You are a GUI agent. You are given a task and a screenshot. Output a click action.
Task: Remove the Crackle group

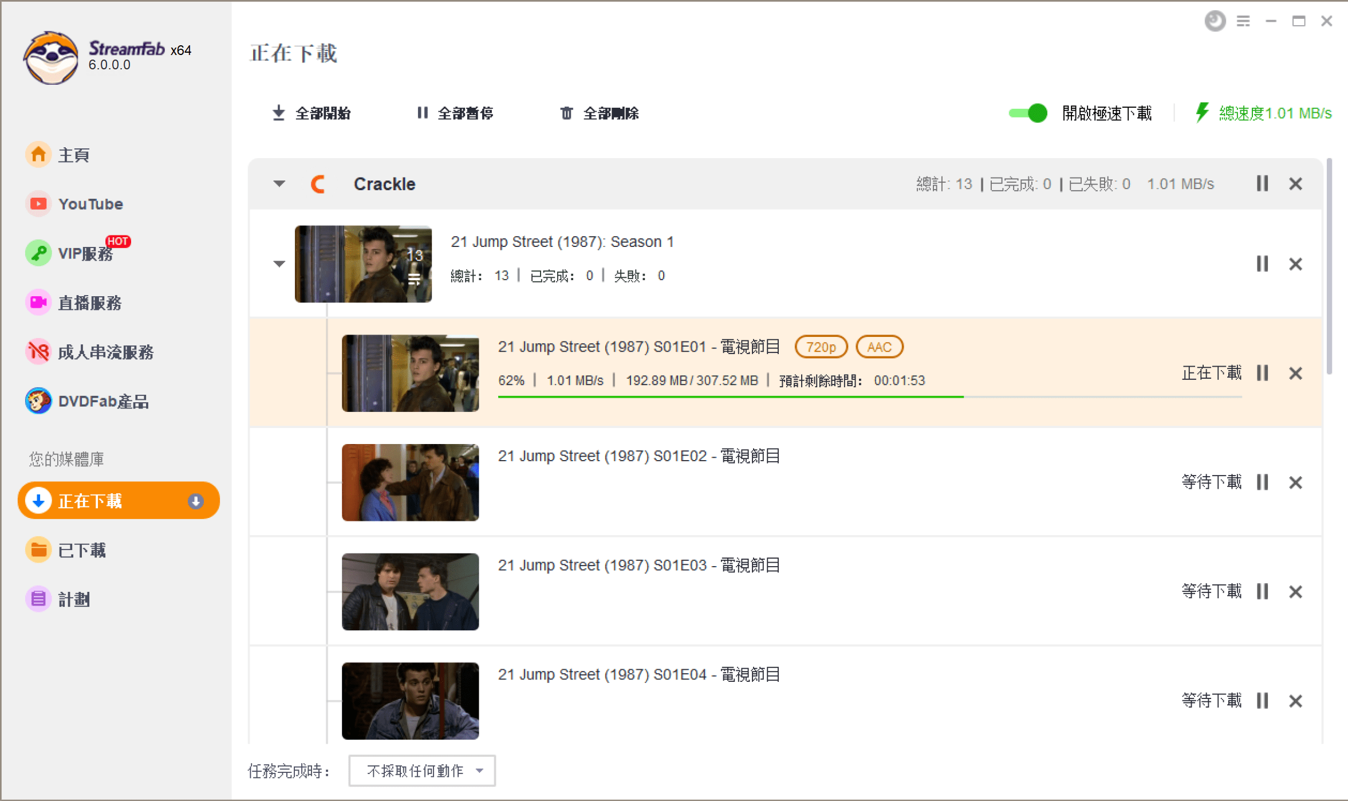click(x=1296, y=184)
